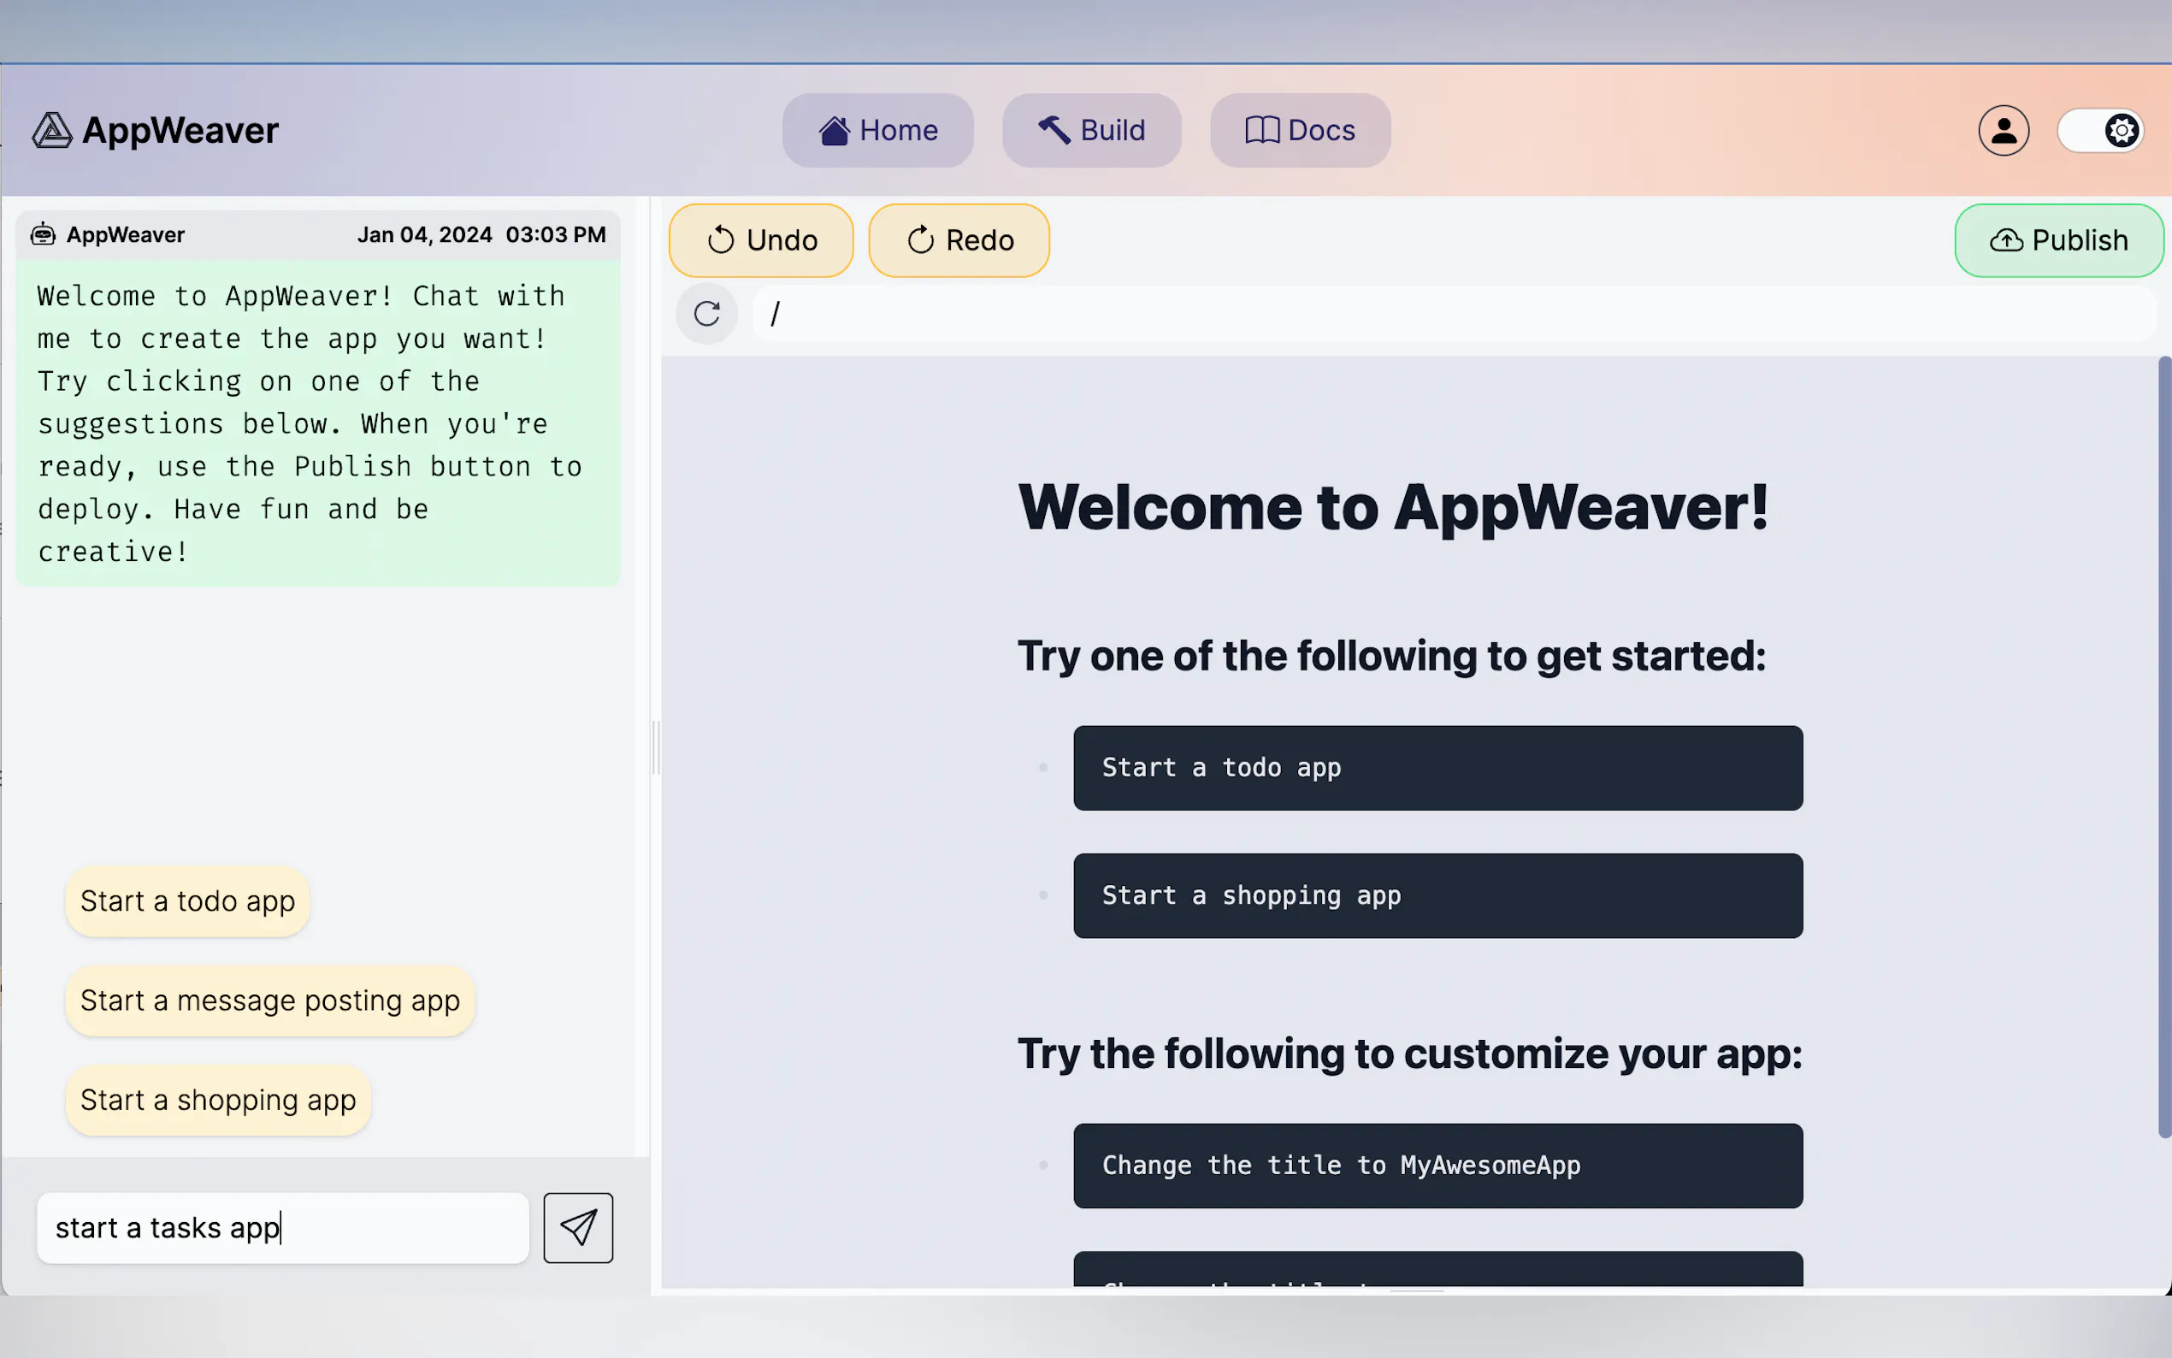Click 'Start a todo app' code block

(1437, 768)
